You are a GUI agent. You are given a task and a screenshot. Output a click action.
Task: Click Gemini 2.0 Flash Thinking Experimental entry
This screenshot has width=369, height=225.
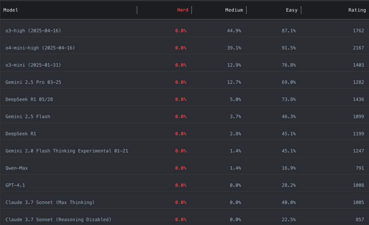coord(67,151)
